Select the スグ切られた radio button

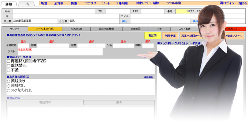pos(8,91)
